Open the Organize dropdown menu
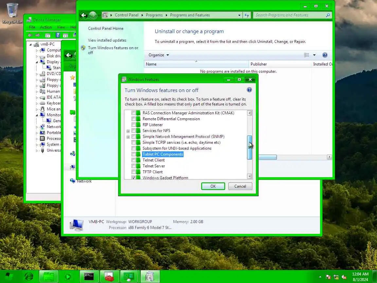 coord(159,55)
